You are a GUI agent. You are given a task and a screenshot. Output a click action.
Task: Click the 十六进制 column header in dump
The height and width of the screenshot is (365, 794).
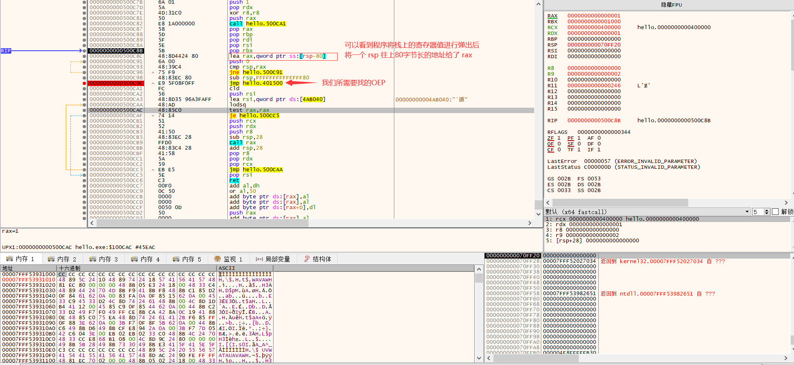pyautogui.click(x=137, y=268)
